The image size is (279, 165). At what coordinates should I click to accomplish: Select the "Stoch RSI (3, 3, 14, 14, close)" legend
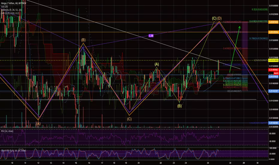(x=14, y=151)
